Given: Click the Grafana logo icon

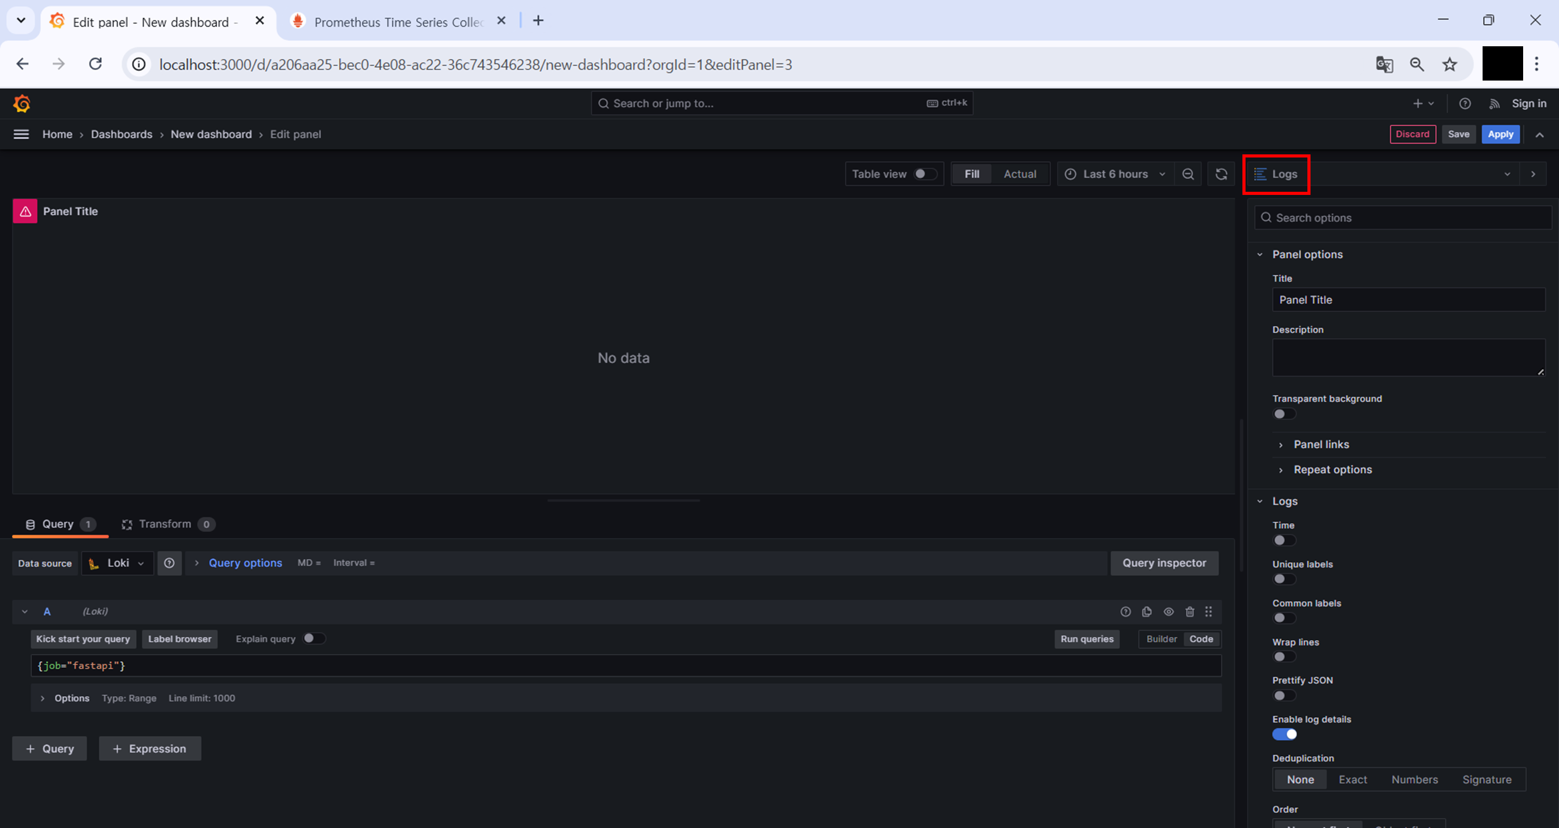Looking at the screenshot, I should coord(22,104).
